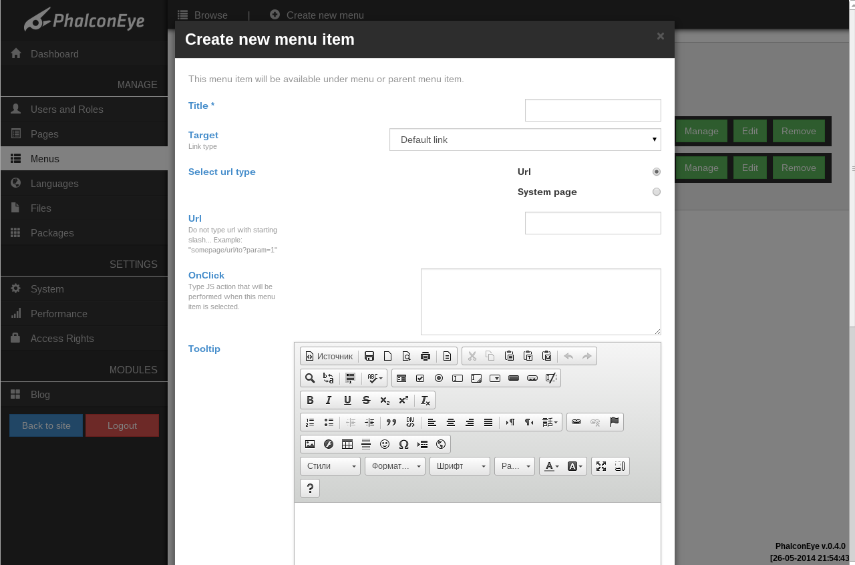Insert an Image into the tooltip editor
Image resolution: width=855 pixels, height=565 pixels.
pyautogui.click(x=310, y=444)
